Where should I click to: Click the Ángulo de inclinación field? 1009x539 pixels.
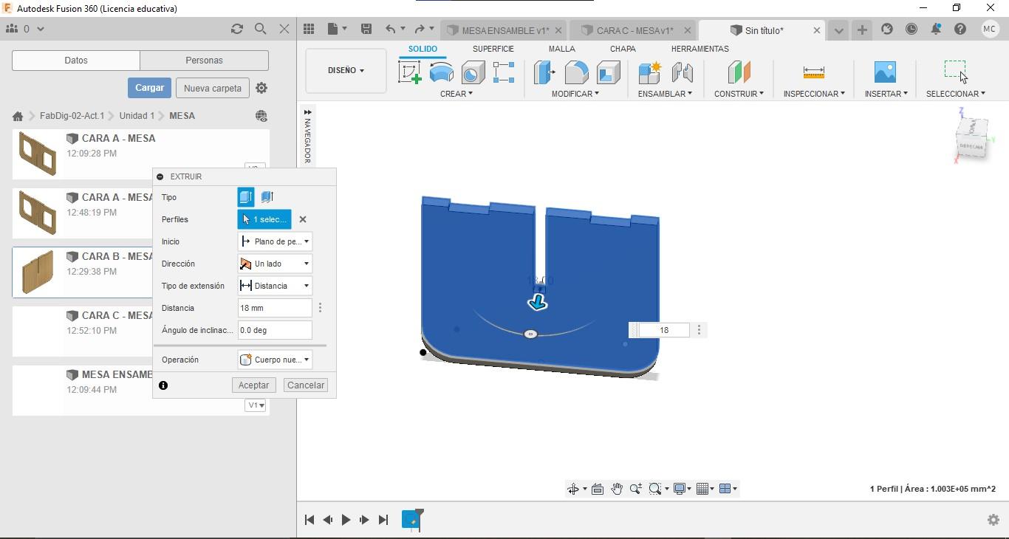(275, 330)
